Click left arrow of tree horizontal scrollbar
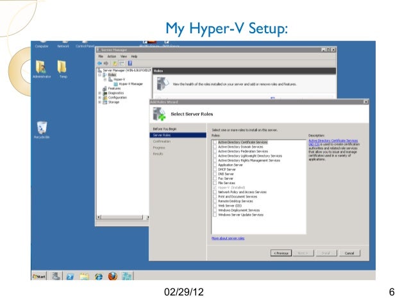Image resolution: width=409 pixels, height=307 pixels. [x=99, y=217]
